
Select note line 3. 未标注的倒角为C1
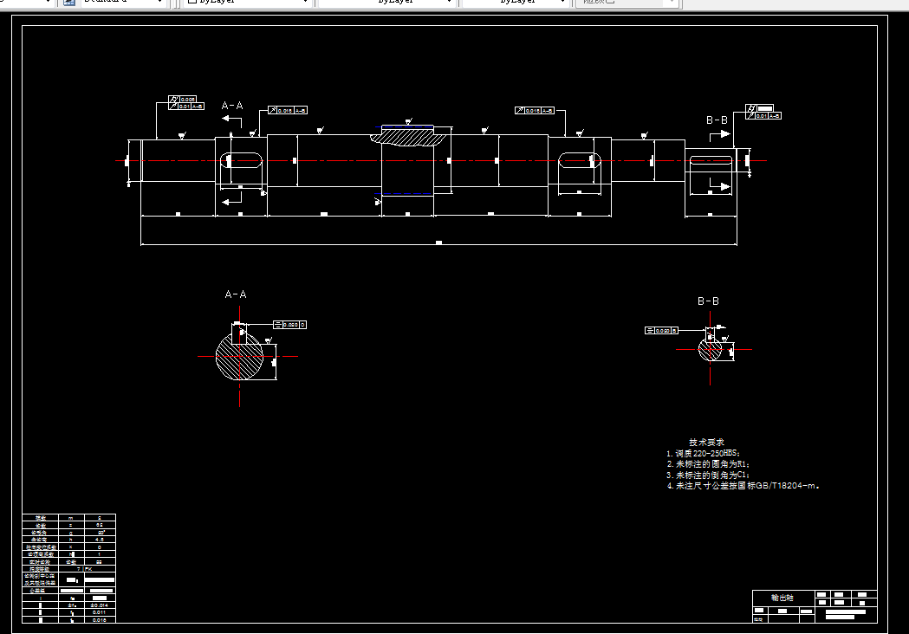709,475
